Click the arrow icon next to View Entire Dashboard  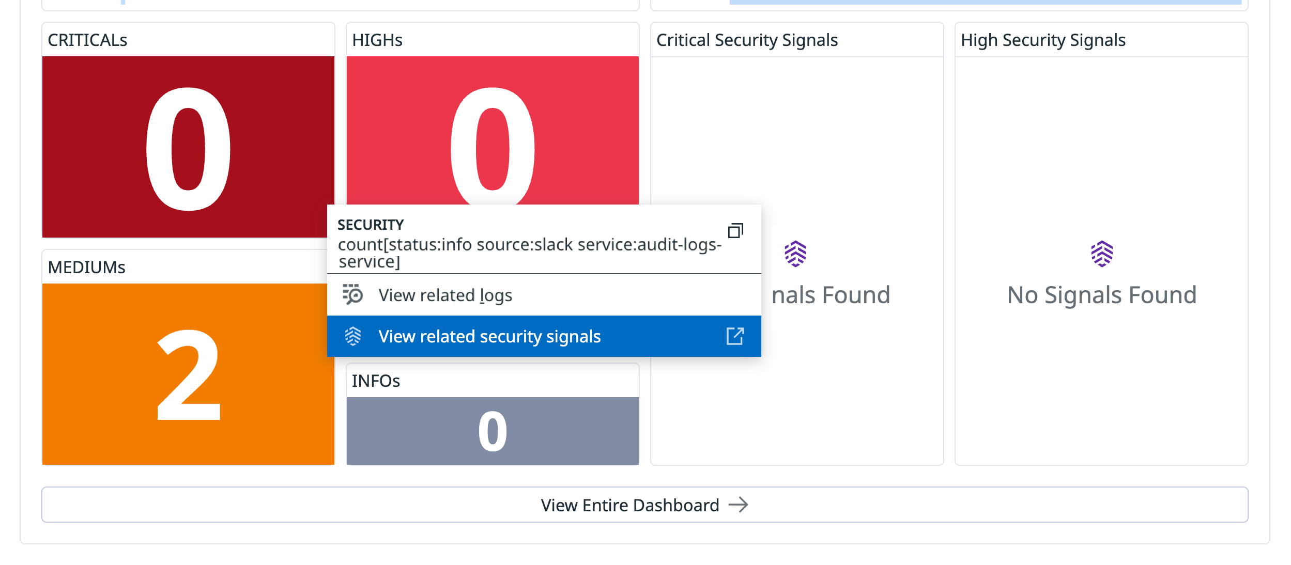tap(739, 505)
